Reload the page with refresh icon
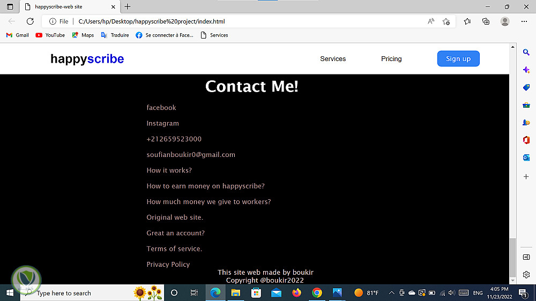Image resolution: width=536 pixels, height=301 pixels. point(30,21)
